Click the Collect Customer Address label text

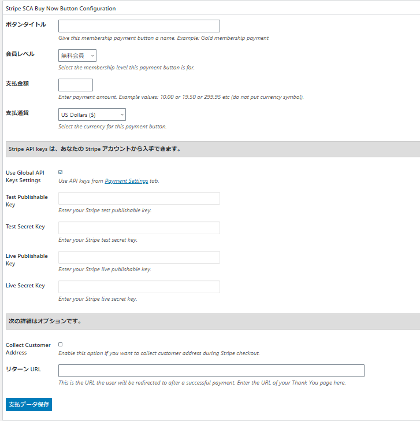(28, 349)
